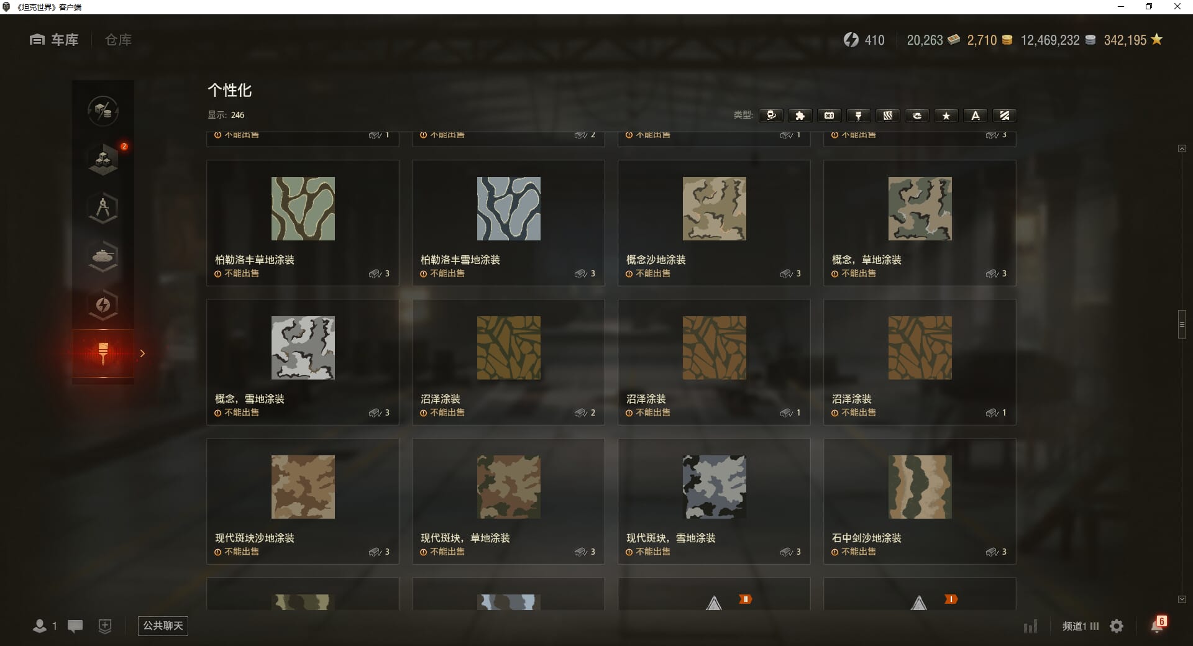Open the contacts list person icon

click(40, 626)
